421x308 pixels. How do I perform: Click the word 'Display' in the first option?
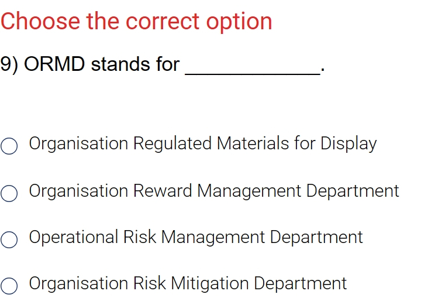click(x=348, y=144)
